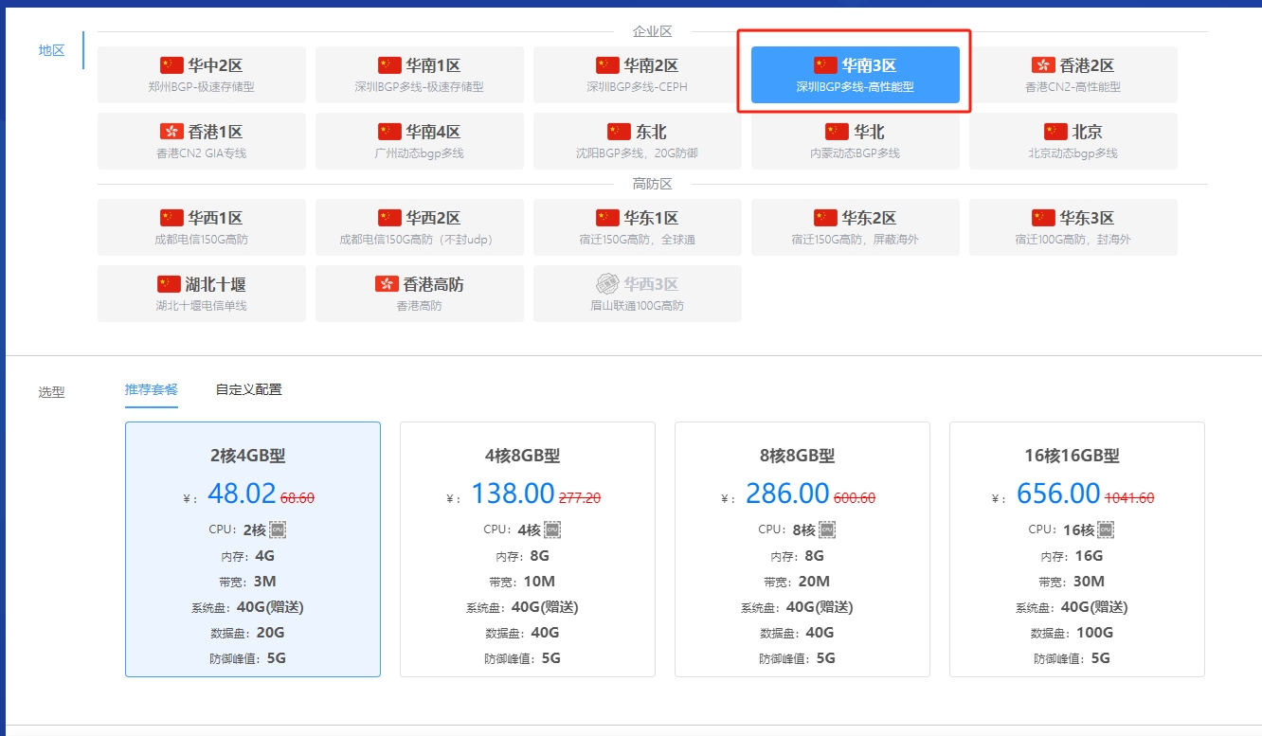Click the China flag on 华中2区

[x=171, y=65]
